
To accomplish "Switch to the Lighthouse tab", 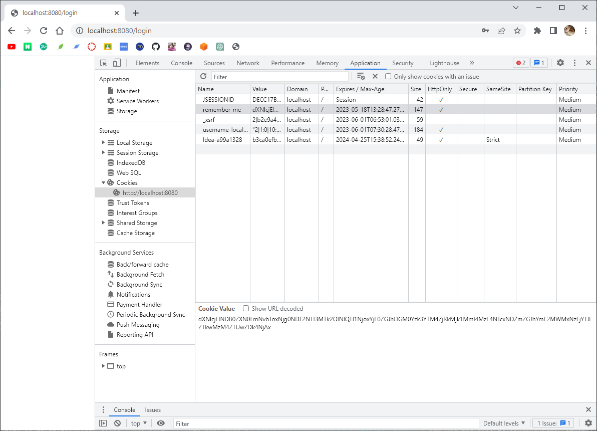I will (444, 63).
